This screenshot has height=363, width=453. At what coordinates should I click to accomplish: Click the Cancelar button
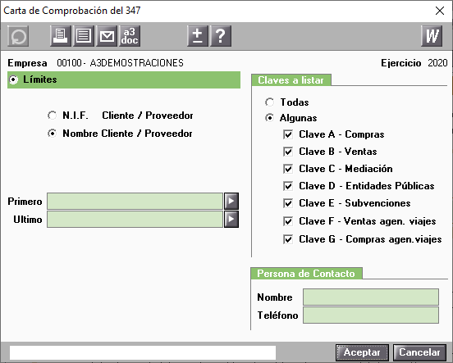[419, 352]
